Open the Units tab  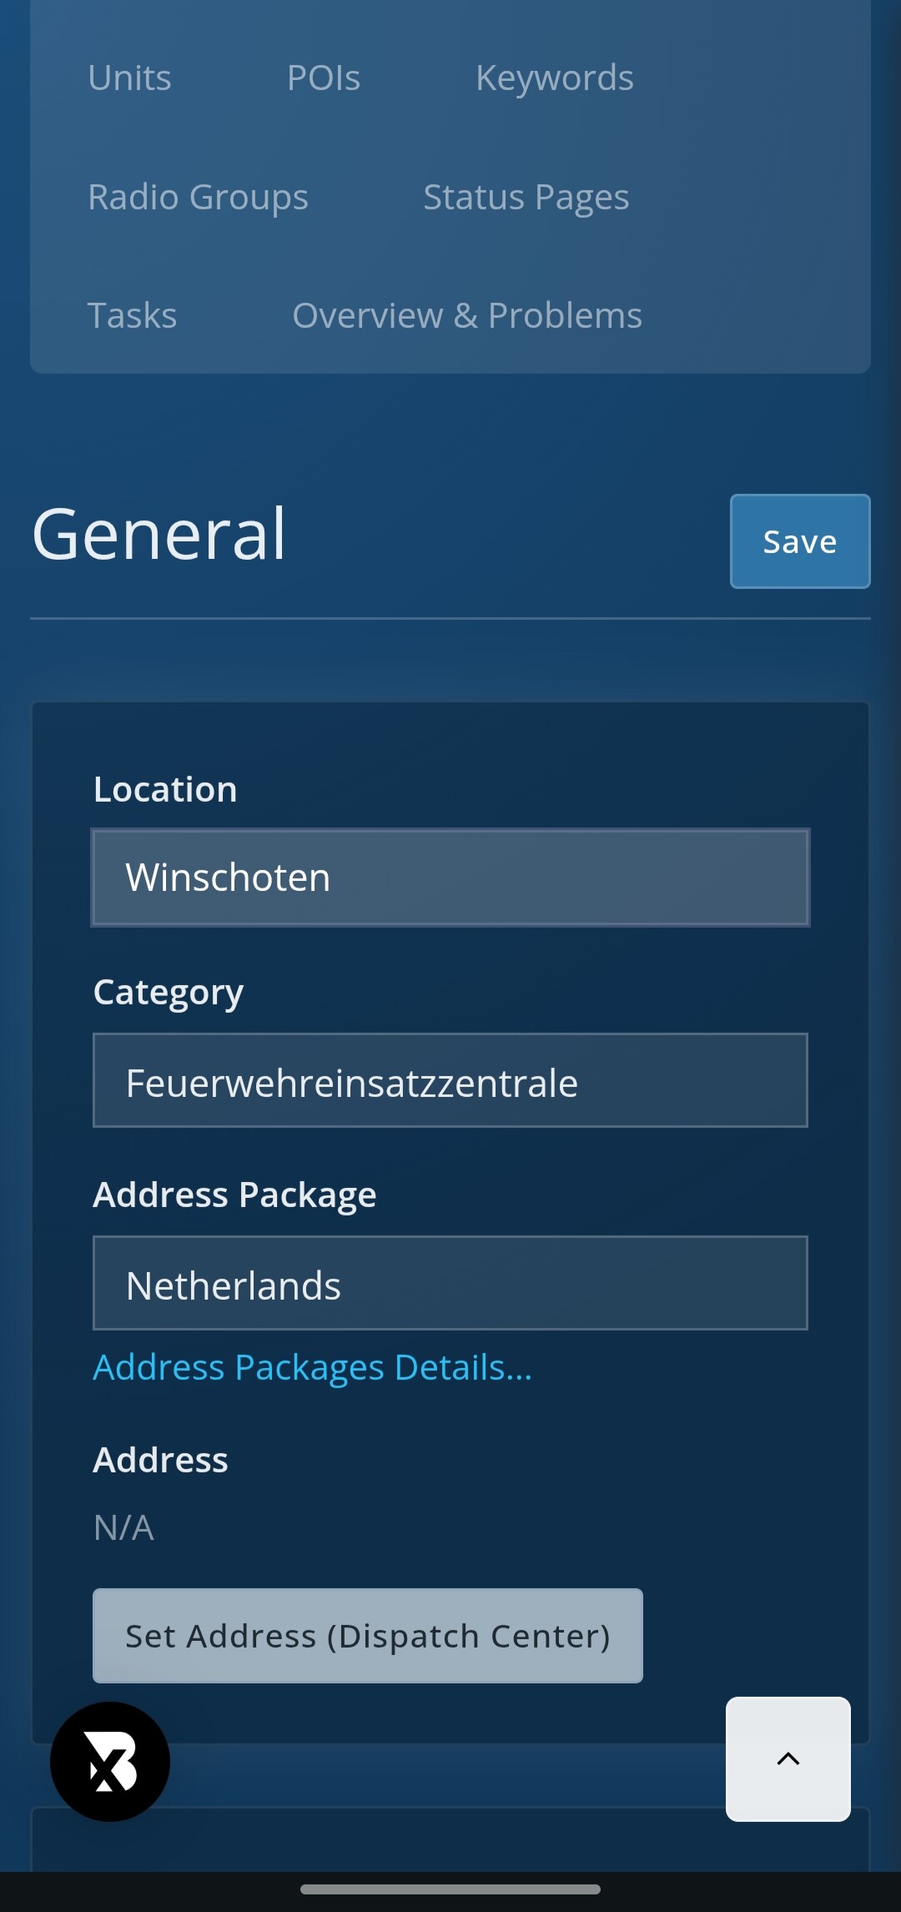[129, 78]
